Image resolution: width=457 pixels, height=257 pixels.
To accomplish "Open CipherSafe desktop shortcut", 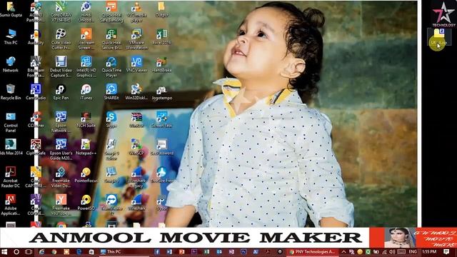I will pyautogui.click(x=36, y=147).
